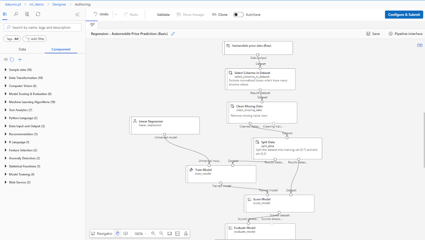This screenshot has height=240, width=425.
Task: Zoom in using the magnifier plus icon
Action: (153, 233)
